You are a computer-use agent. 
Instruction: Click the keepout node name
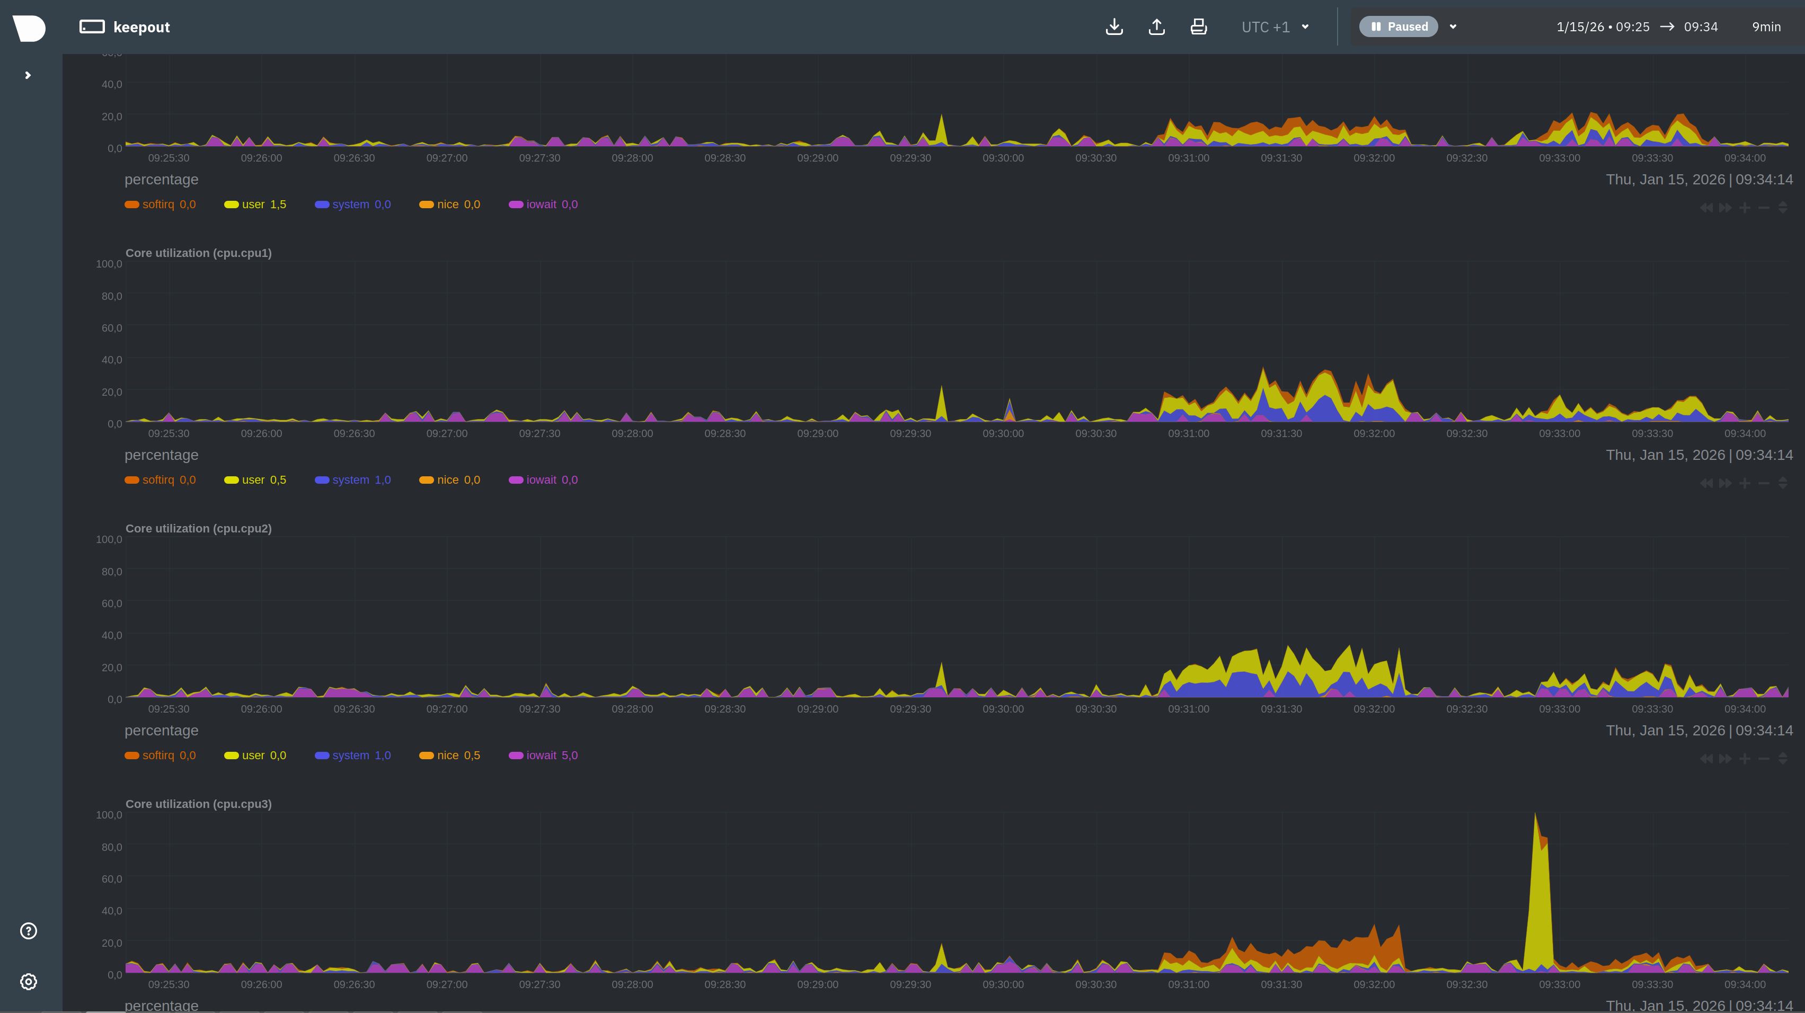point(141,26)
